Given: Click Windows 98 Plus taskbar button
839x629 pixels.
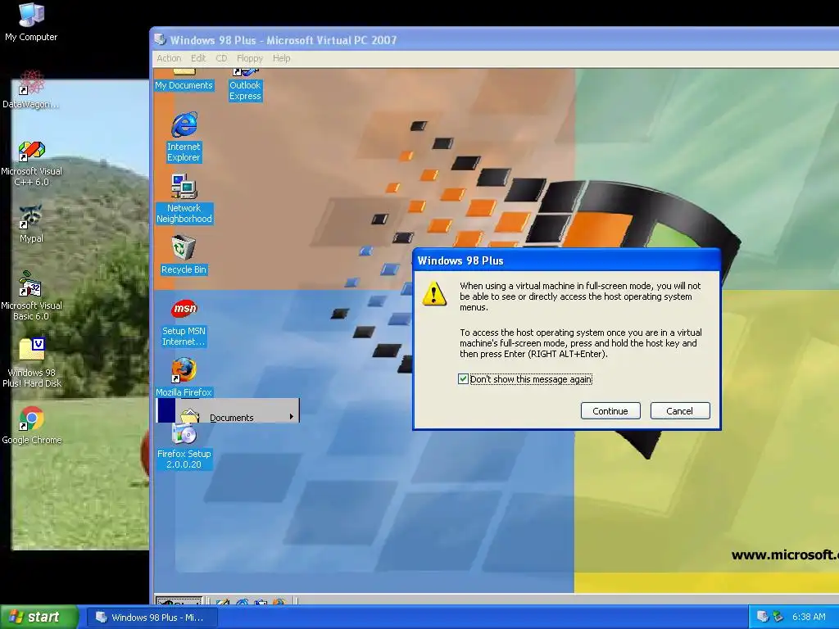Looking at the screenshot, I should pos(152,618).
